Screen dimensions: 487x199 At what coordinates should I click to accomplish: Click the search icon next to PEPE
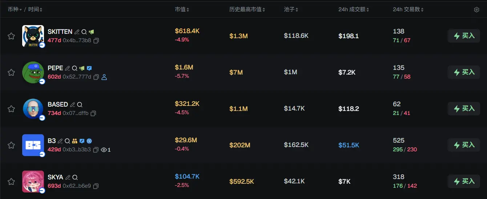(x=75, y=68)
